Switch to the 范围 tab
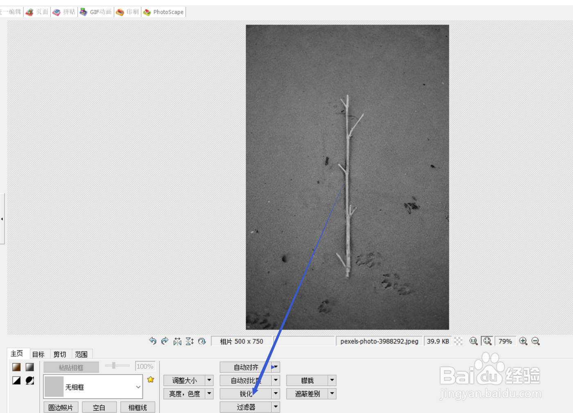Viewport: 573px width, 413px height. coord(82,354)
